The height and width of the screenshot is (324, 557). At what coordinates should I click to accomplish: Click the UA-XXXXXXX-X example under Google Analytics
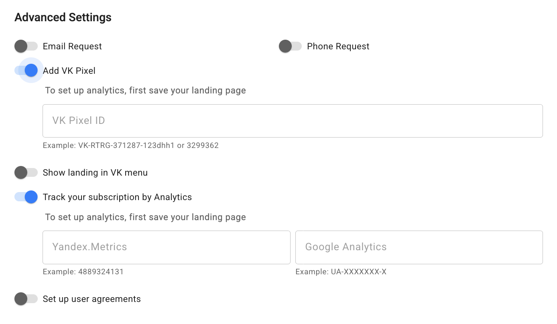(x=341, y=272)
